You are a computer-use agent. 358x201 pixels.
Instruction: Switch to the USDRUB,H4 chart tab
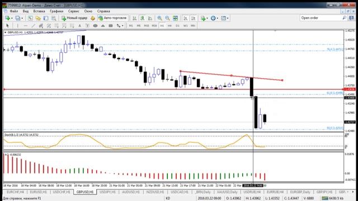[252, 192]
